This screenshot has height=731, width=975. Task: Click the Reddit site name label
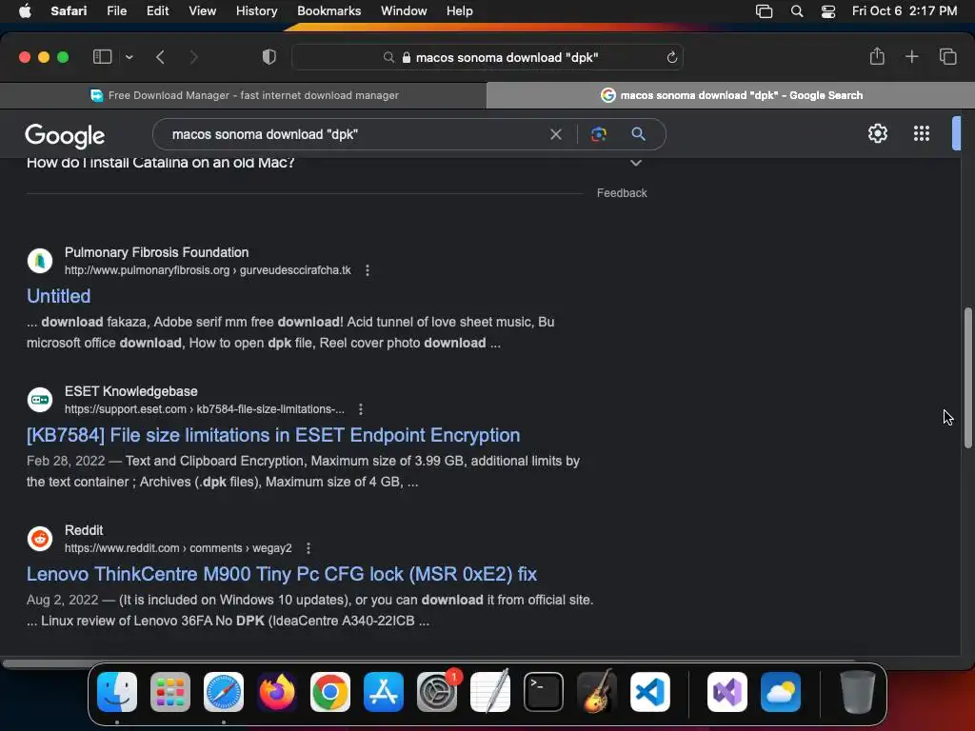84,530
